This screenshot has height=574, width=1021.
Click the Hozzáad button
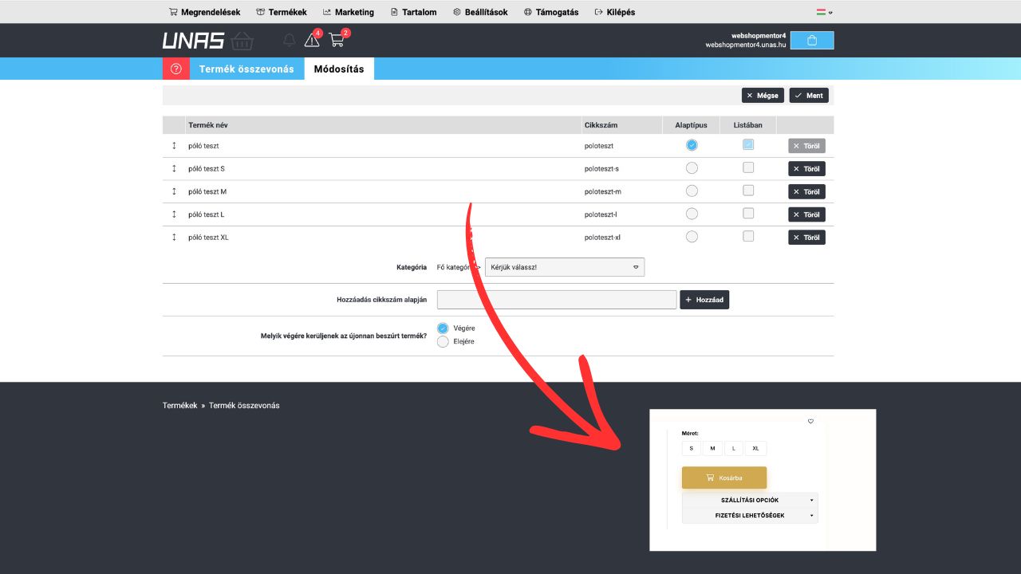(x=704, y=300)
